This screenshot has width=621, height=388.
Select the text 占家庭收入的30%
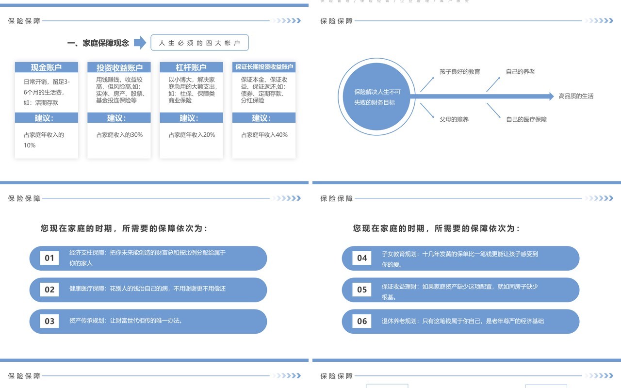[x=119, y=135]
